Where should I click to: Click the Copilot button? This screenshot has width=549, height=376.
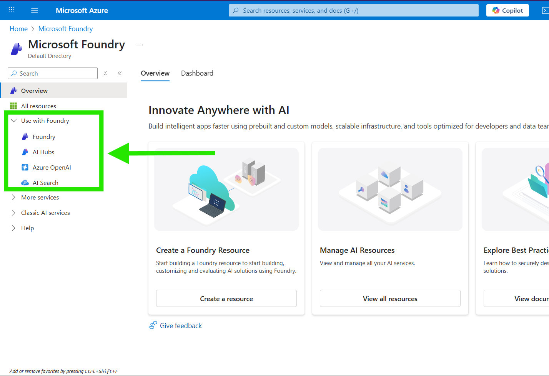tap(507, 10)
